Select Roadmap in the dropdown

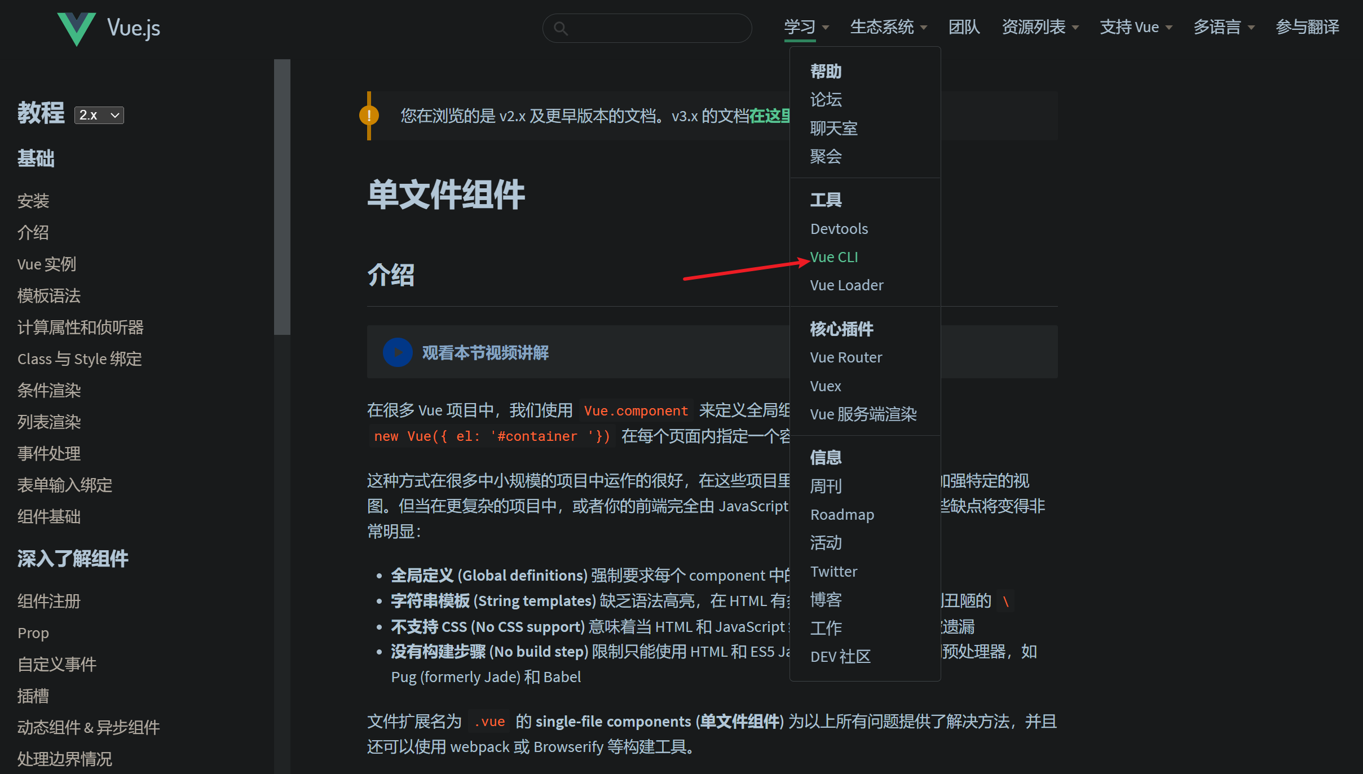tap(842, 515)
